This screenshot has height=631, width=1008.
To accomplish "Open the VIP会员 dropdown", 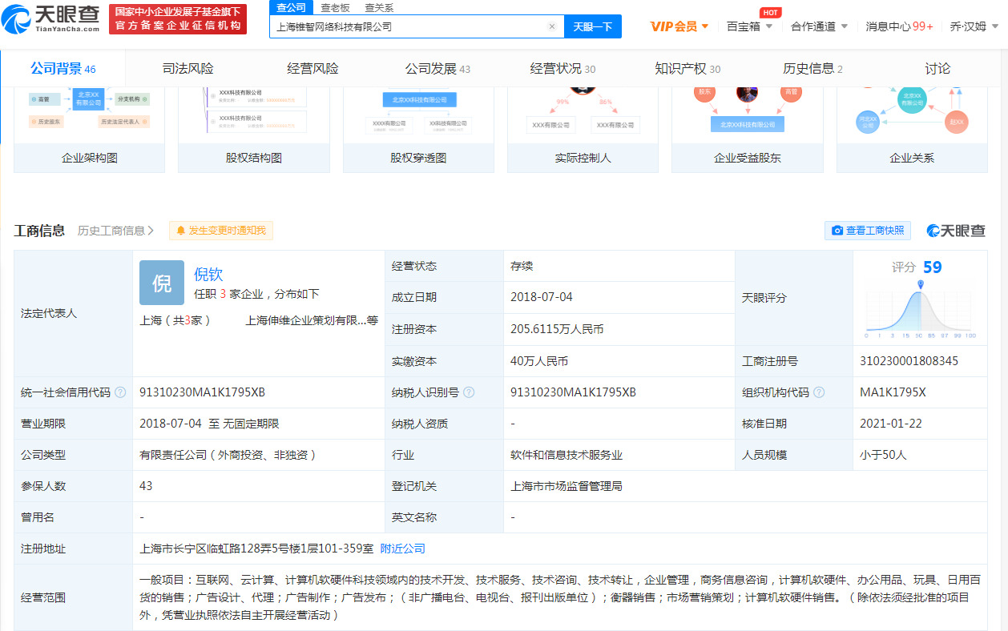I will click(x=679, y=26).
